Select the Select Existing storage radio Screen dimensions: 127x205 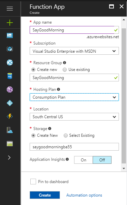pos(66,135)
